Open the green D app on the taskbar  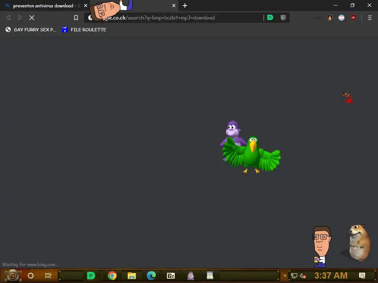click(91, 276)
